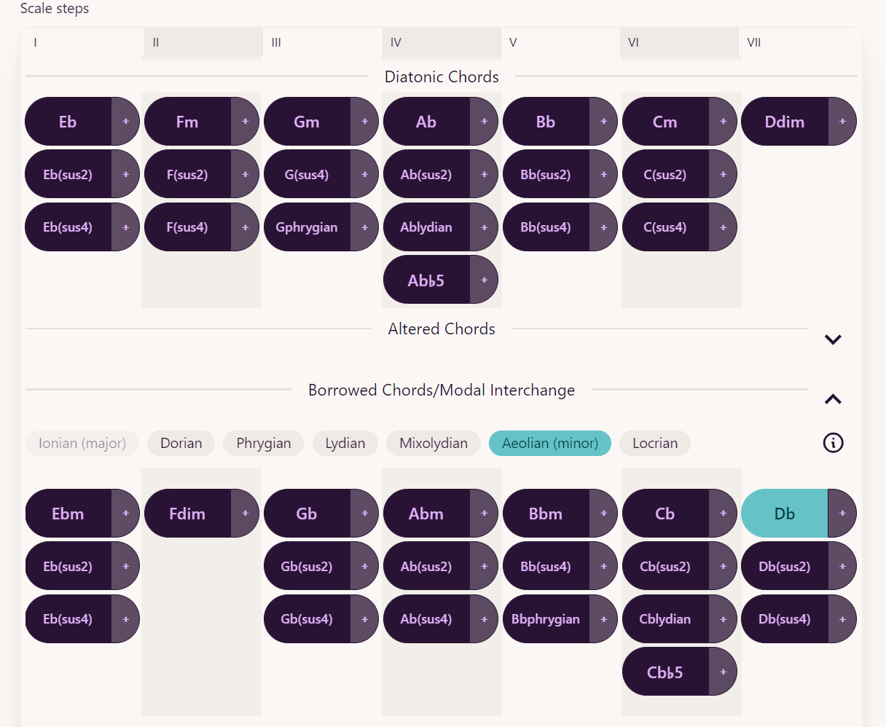Choose the Ab(sus4) chord button
The width and height of the screenshot is (886, 727).
coord(427,619)
